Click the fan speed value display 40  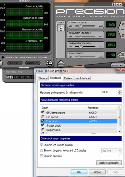[111, 55]
